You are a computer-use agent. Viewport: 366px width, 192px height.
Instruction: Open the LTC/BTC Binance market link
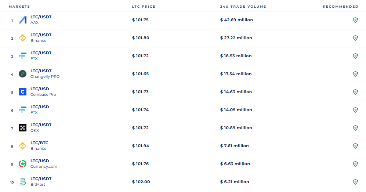[x=39, y=143]
